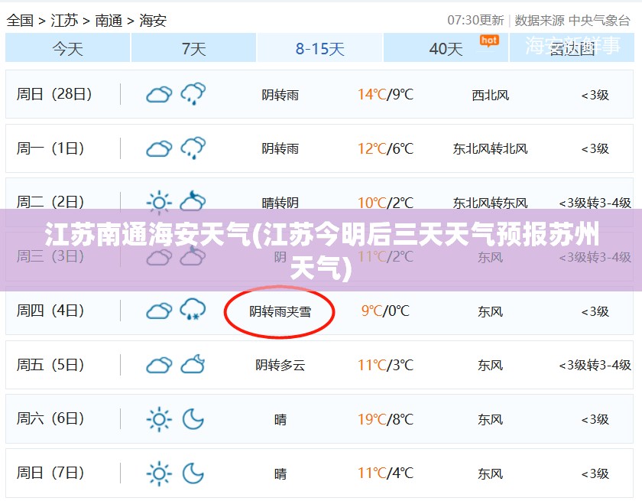Screen dimensions: 642x501
Task: Select the 周一 (1日) date label
Action: [x=50, y=148]
